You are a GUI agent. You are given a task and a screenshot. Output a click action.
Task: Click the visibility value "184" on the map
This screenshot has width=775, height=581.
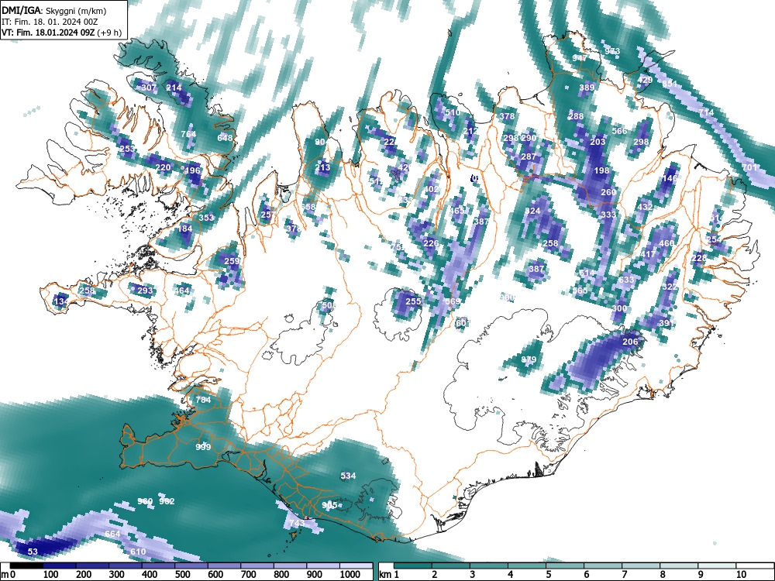[x=185, y=229]
